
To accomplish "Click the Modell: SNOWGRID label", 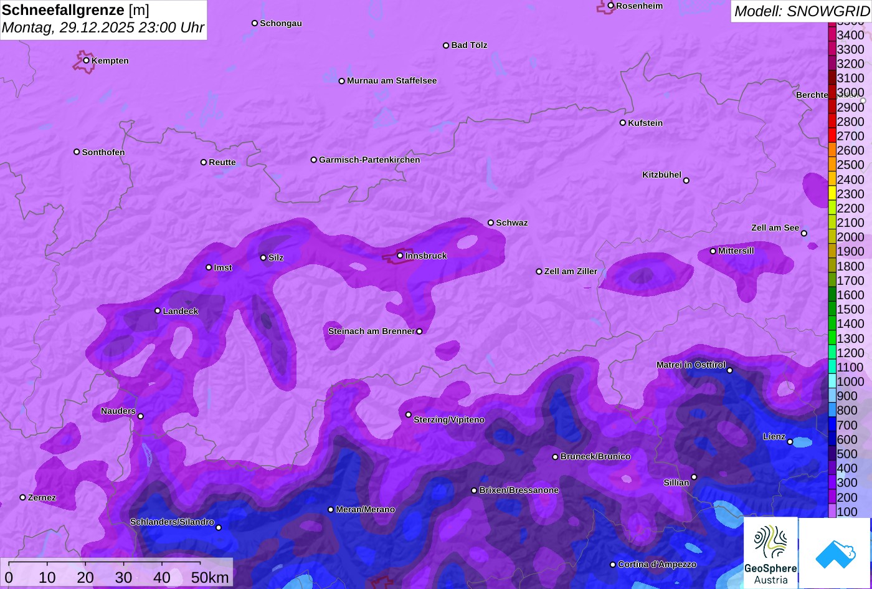I will 802,11.
